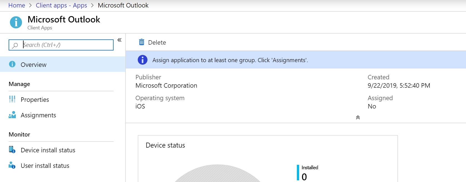Open Device install status
Image resolution: width=466 pixels, height=182 pixels.
click(x=48, y=150)
